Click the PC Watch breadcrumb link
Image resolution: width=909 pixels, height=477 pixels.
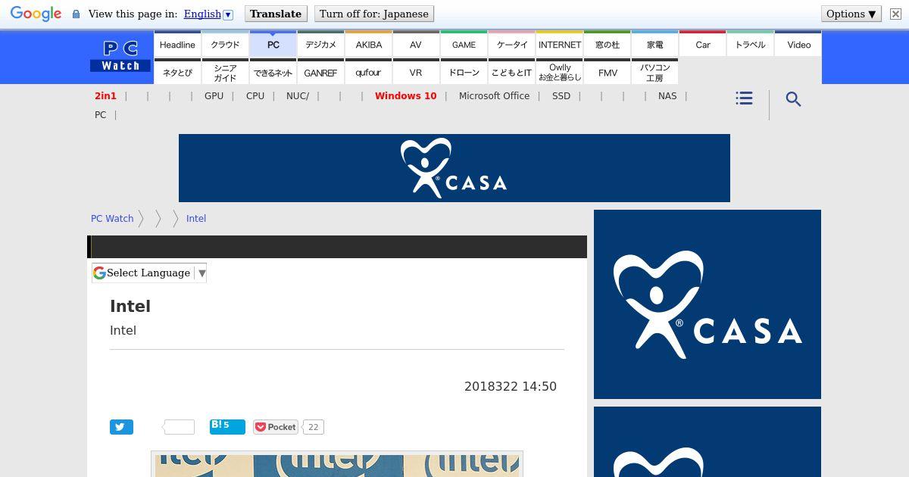(112, 218)
